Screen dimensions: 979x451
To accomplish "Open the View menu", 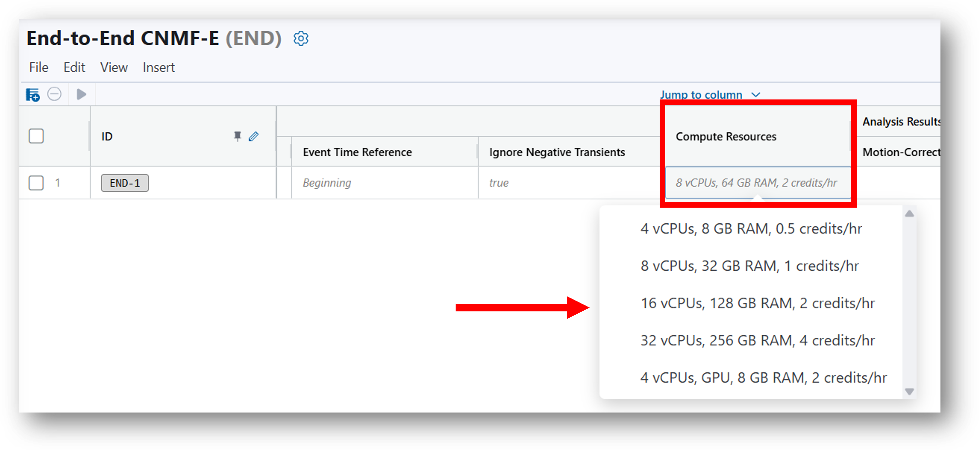I will tap(114, 67).
